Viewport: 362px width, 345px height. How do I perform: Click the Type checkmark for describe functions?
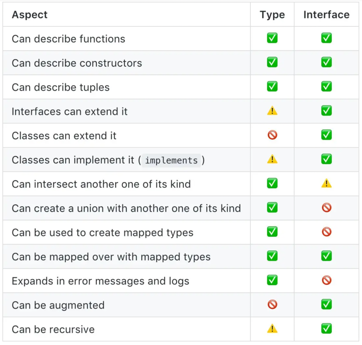click(x=272, y=39)
